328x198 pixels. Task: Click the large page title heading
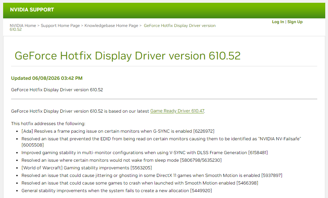pos(127,56)
